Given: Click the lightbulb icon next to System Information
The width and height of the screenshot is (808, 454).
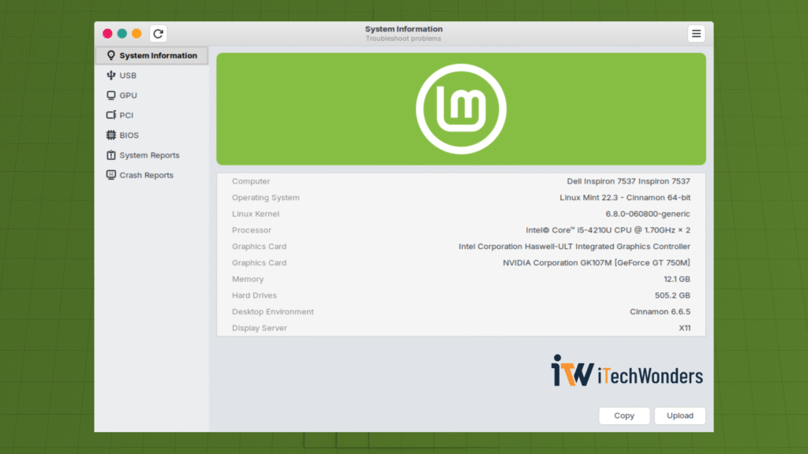Looking at the screenshot, I should coord(110,55).
